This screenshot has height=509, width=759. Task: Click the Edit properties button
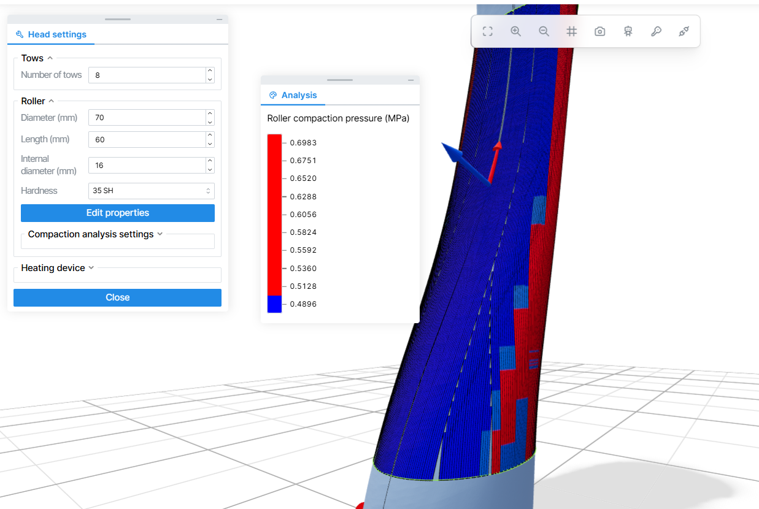(x=118, y=213)
